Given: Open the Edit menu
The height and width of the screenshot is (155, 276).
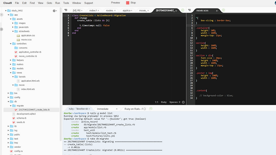Looking at the screenshot, I should point(24,3).
